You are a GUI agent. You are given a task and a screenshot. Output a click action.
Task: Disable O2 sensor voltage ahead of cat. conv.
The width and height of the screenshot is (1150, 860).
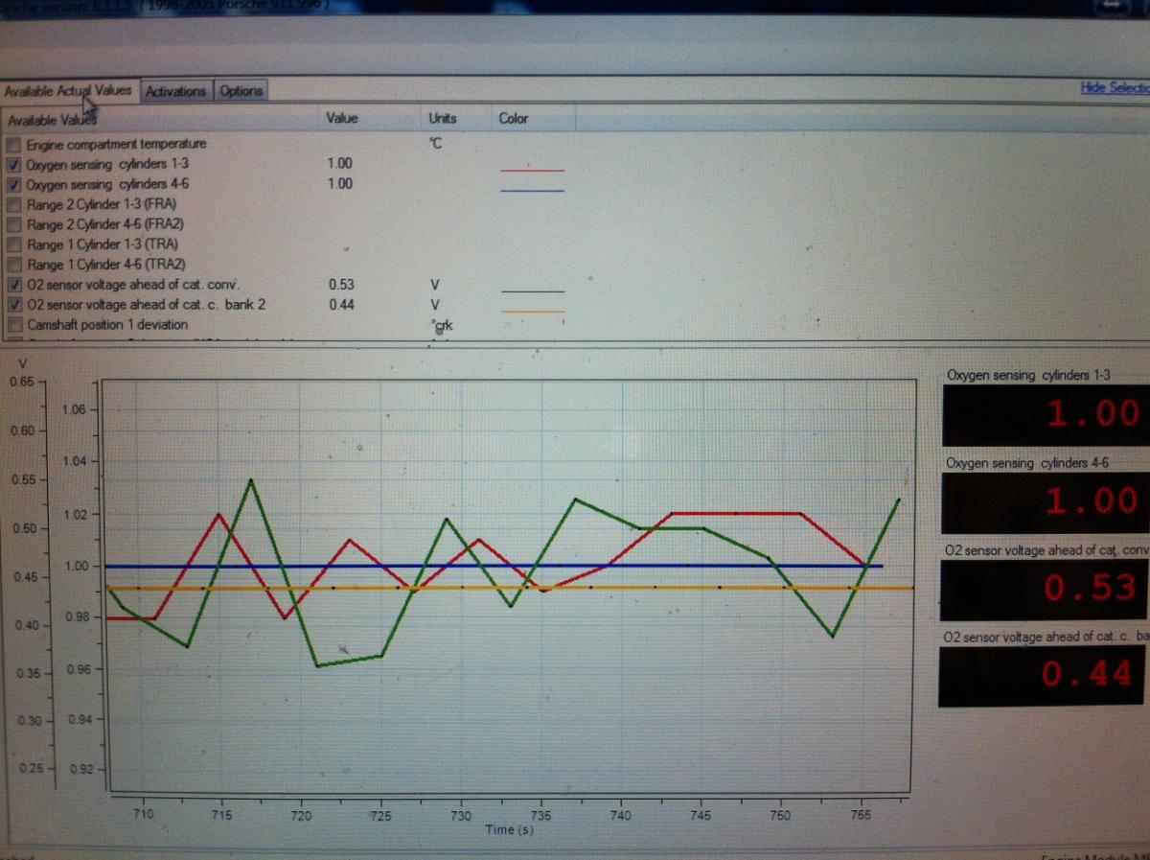13,285
